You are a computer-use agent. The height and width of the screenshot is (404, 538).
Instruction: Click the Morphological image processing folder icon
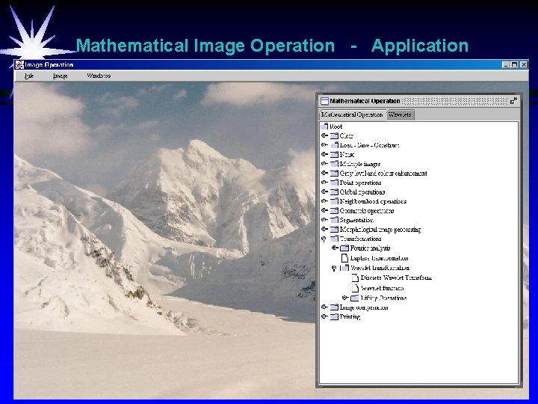pos(335,229)
